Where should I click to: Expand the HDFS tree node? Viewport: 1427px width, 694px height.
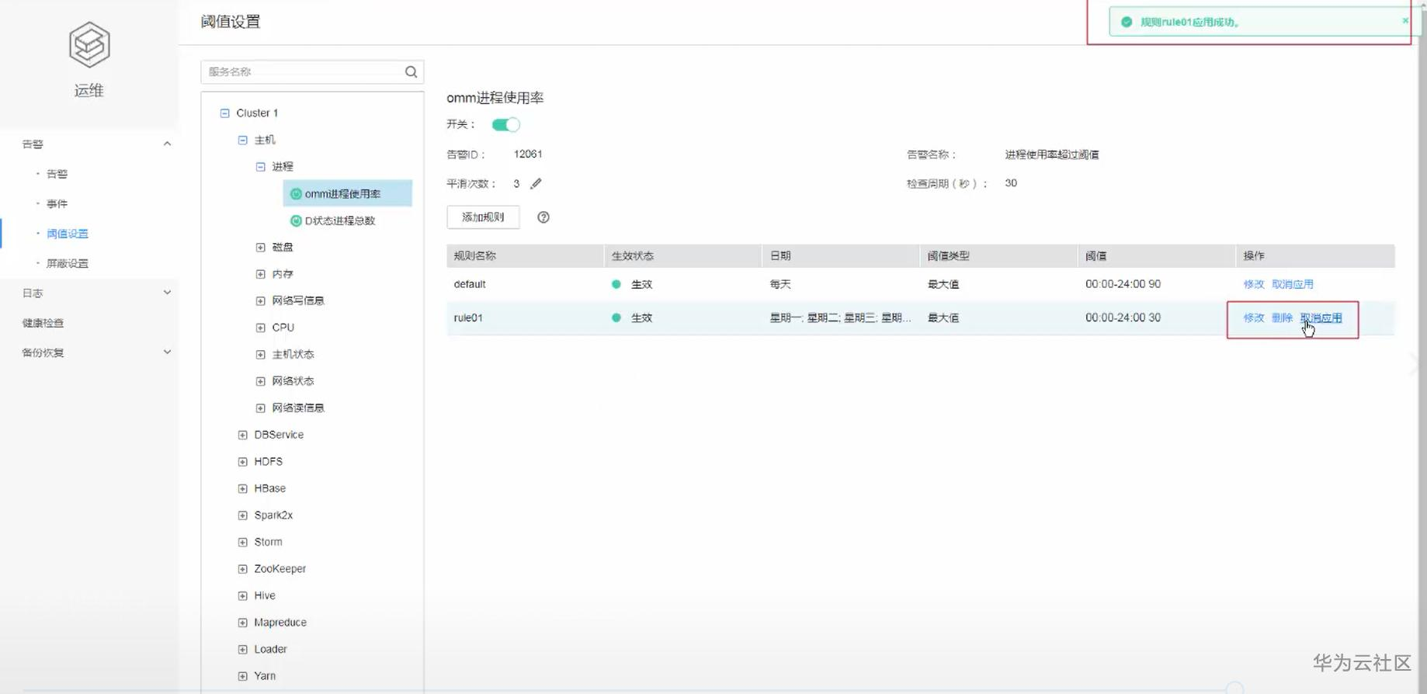[242, 462]
